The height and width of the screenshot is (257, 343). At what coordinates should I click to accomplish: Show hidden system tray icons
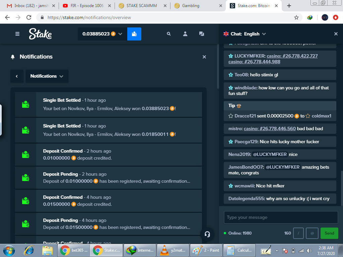(x=277, y=251)
